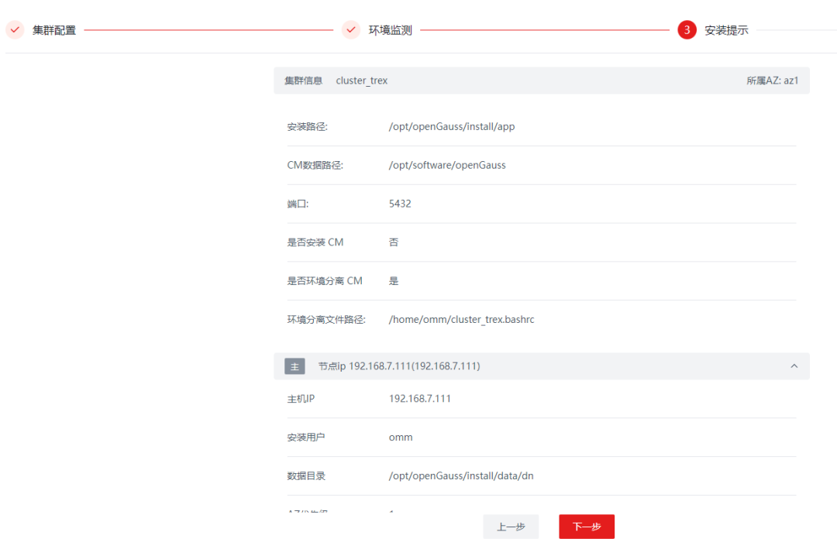Click the /opt/openGauss/install/app install path
837x549 pixels.
(x=452, y=126)
